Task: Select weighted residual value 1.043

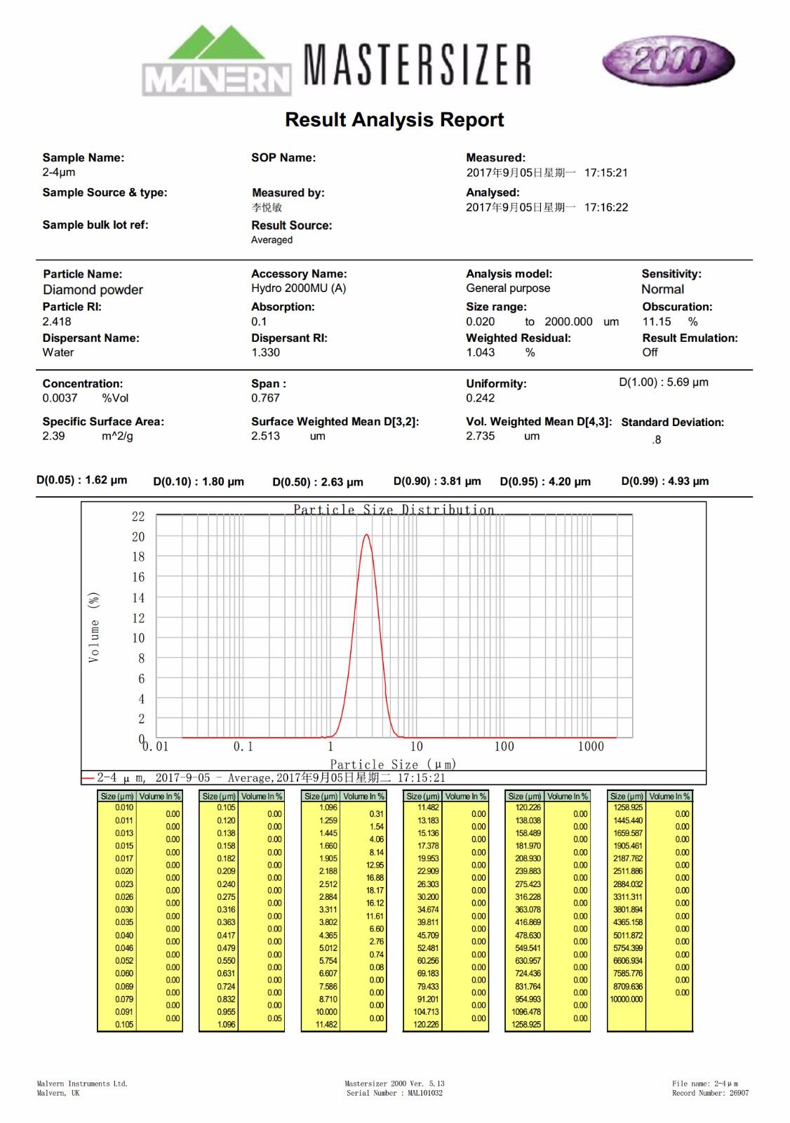Action: click(480, 352)
